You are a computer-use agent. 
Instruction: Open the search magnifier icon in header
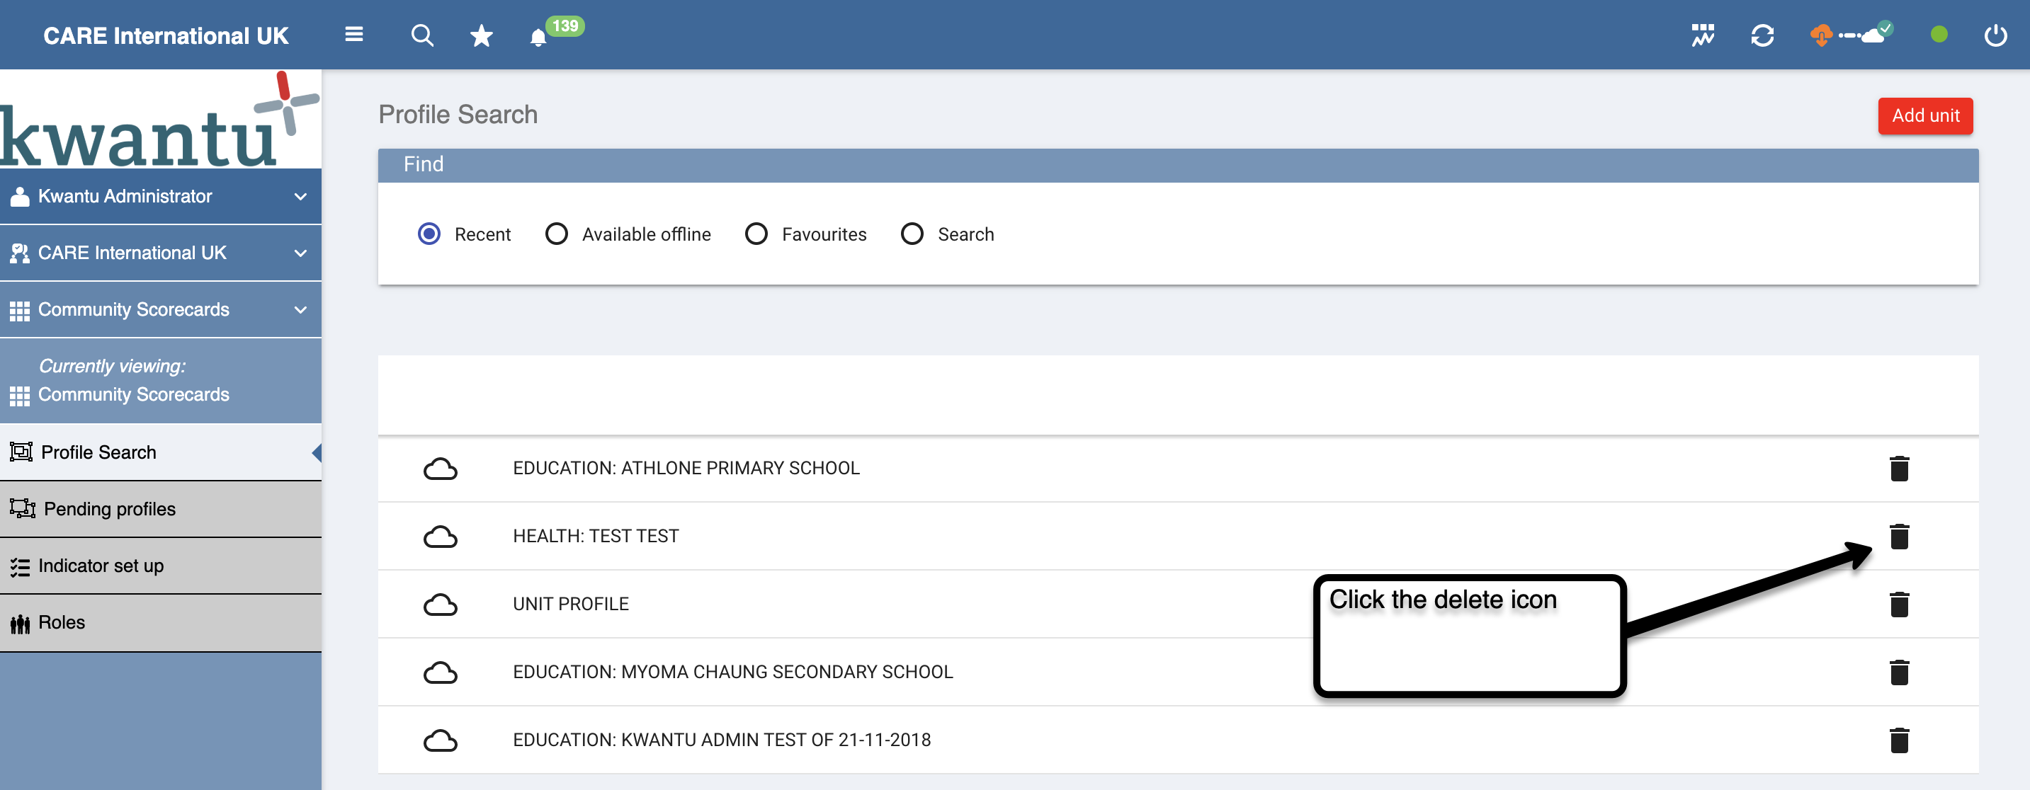(x=422, y=35)
